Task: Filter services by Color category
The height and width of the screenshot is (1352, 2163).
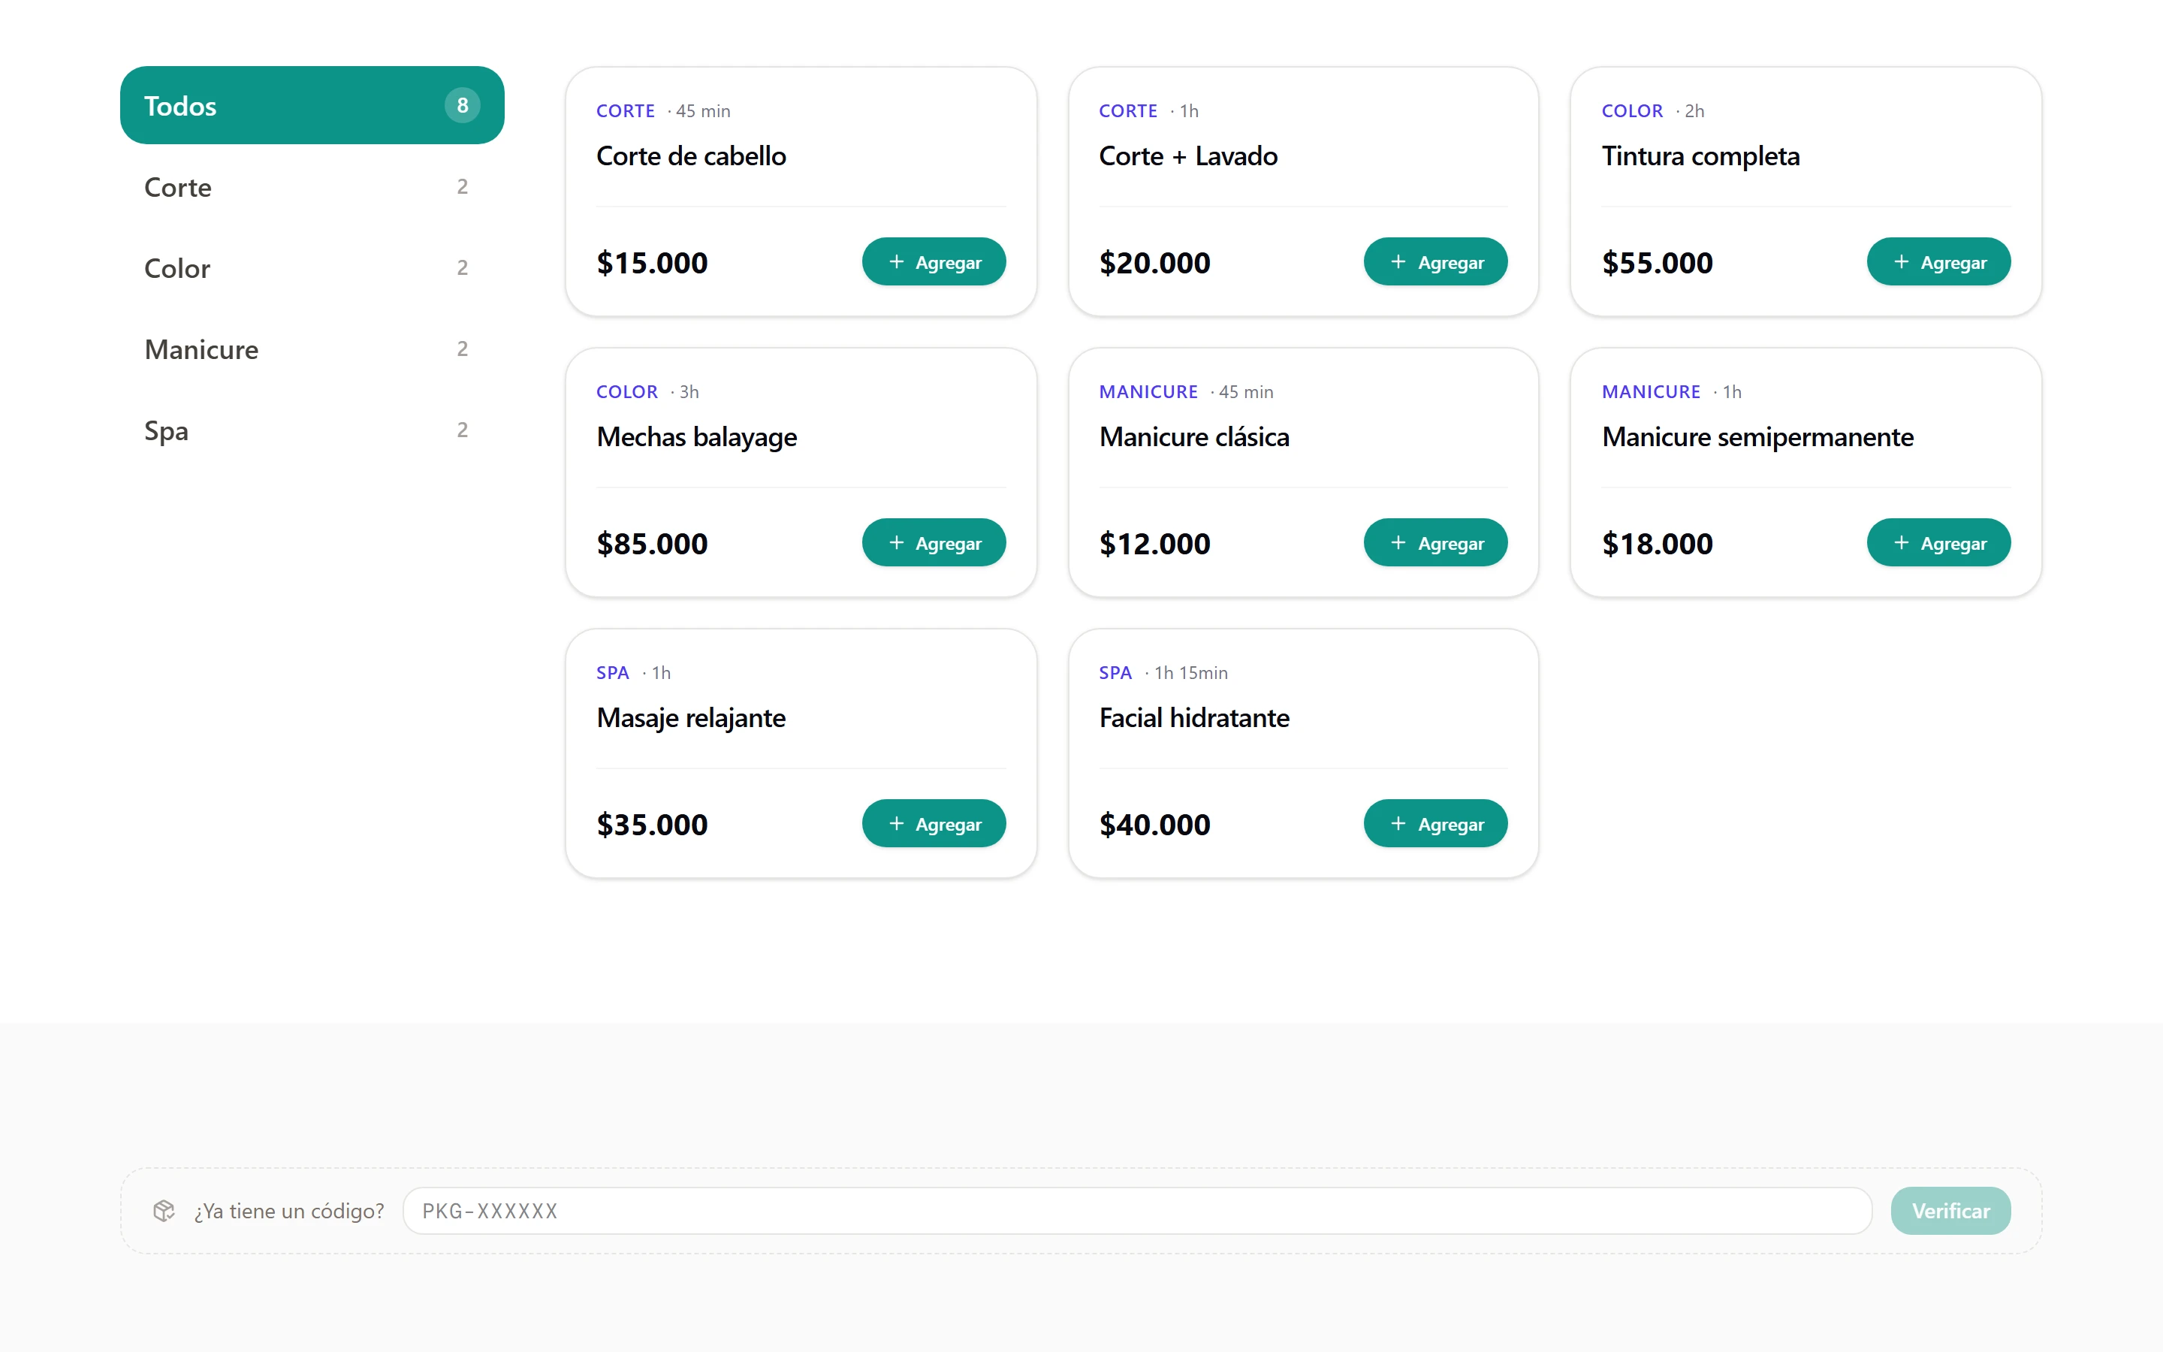Action: (312, 268)
